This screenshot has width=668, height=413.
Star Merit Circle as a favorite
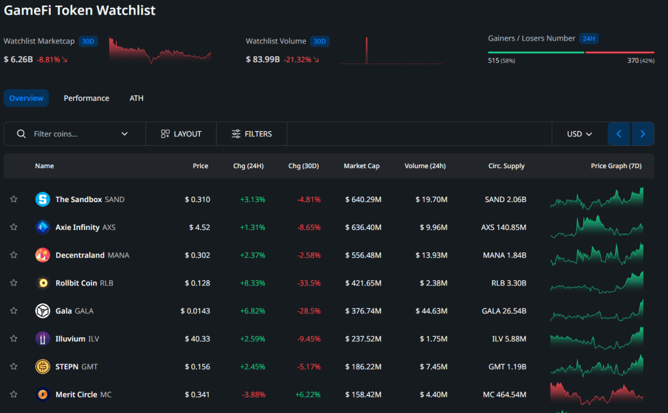14,394
